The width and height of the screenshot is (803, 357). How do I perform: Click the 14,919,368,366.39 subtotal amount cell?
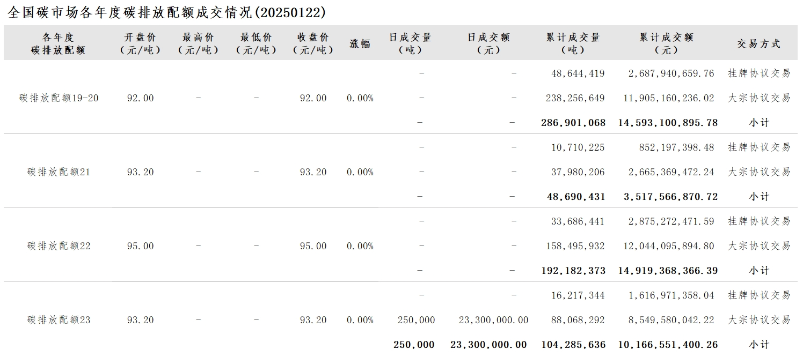pyautogui.click(x=668, y=271)
